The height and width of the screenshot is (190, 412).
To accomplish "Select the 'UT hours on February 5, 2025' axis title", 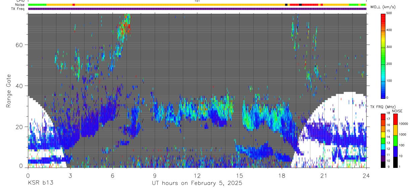I will [x=197, y=183].
